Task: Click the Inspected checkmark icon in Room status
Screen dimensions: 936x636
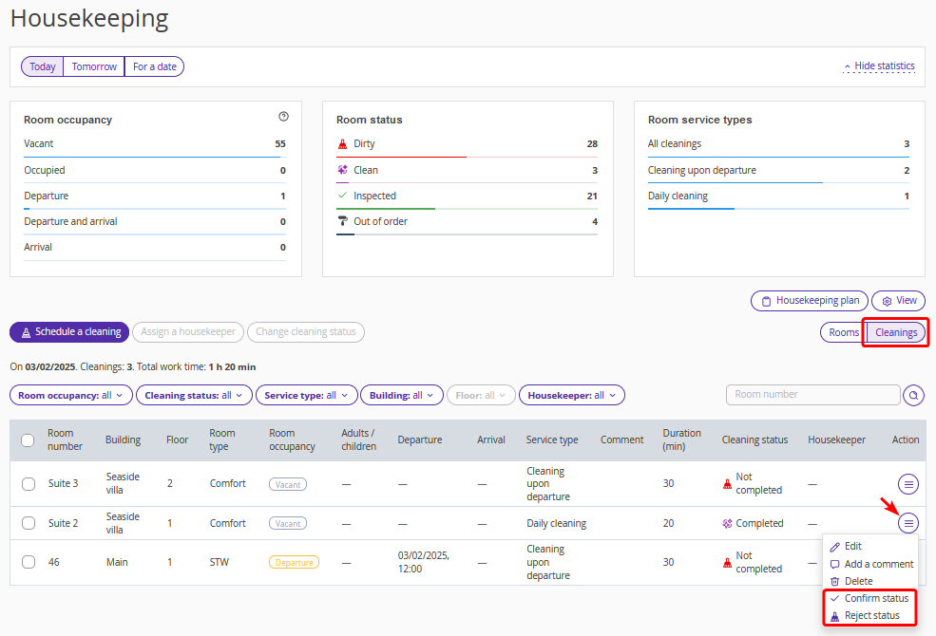Action: click(x=343, y=196)
